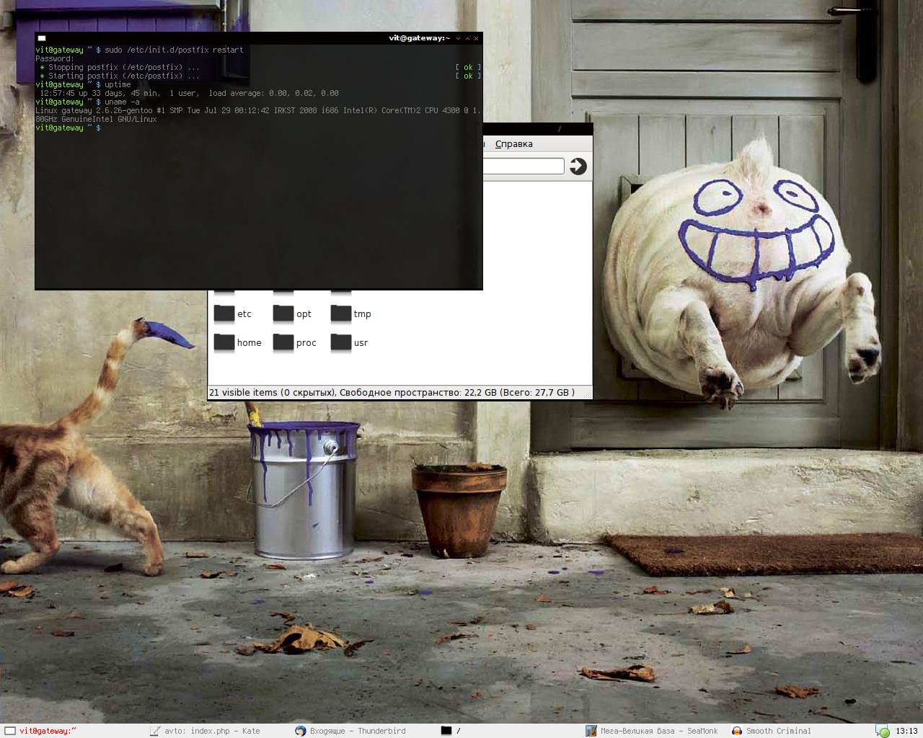Click the 13:13 clock in taskbar
Image resolution: width=923 pixels, height=738 pixels.
(907, 731)
